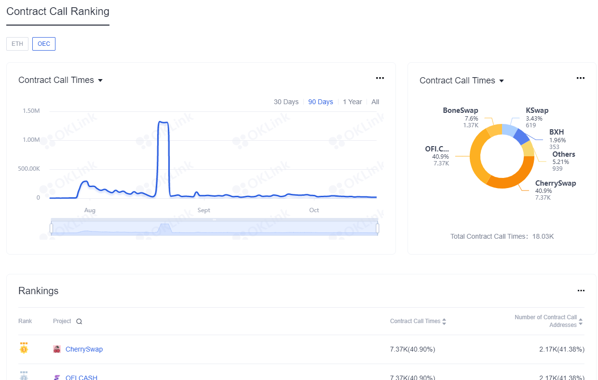Click the Sept x-axis label
This screenshot has width=598, height=380.
point(204,210)
